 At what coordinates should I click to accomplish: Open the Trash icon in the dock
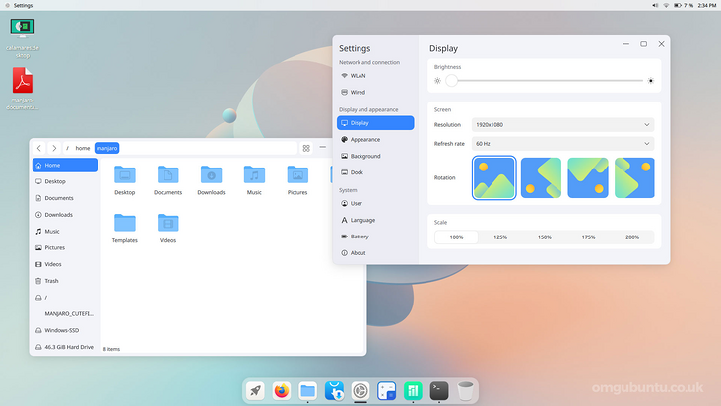pyautogui.click(x=467, y=391)
